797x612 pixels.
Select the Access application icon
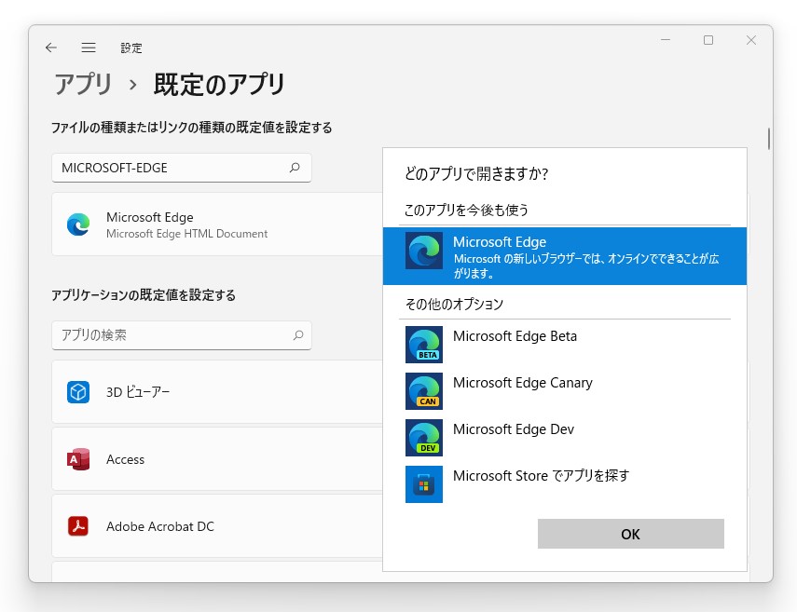tap(78, 459)
